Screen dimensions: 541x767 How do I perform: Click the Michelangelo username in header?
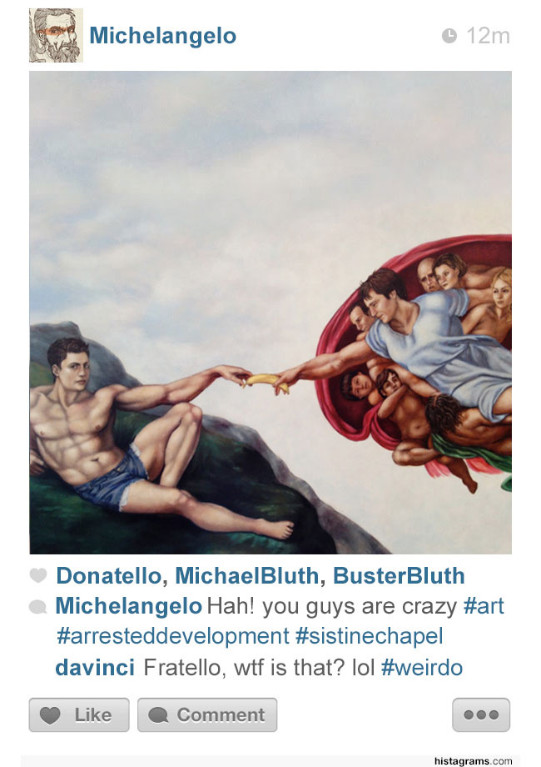click(x=163, y=36)
